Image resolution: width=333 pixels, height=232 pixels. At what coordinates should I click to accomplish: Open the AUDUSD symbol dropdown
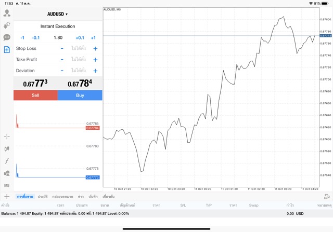tap(58, 14)
